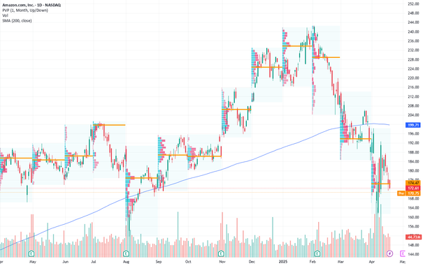Open the pink upcoming earnings 'E' icon
This screenshot has height=266, width=423.
pos(403,253)
